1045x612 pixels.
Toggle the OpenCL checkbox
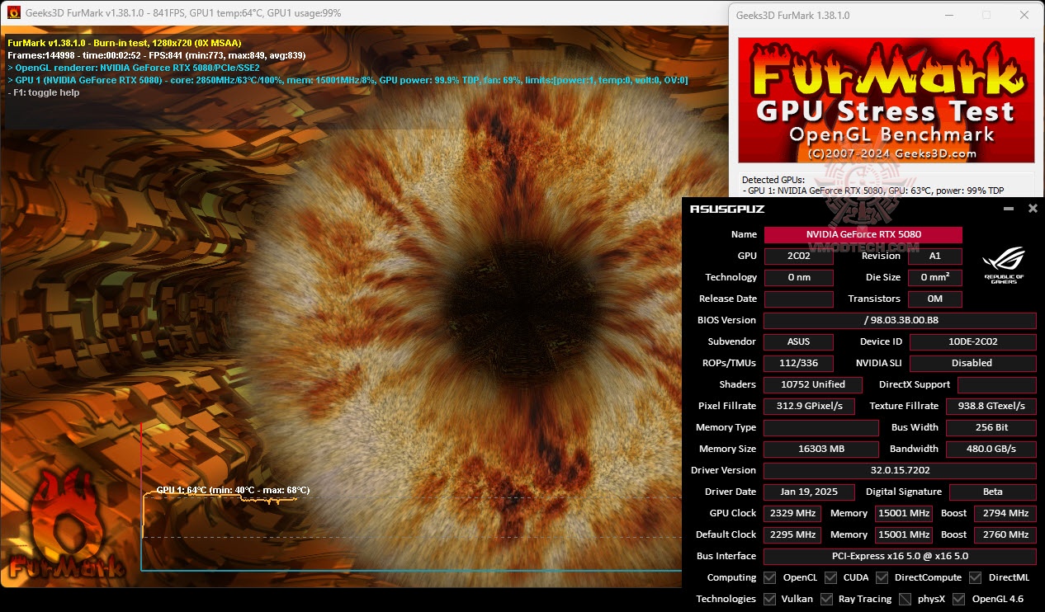(769, 577)
